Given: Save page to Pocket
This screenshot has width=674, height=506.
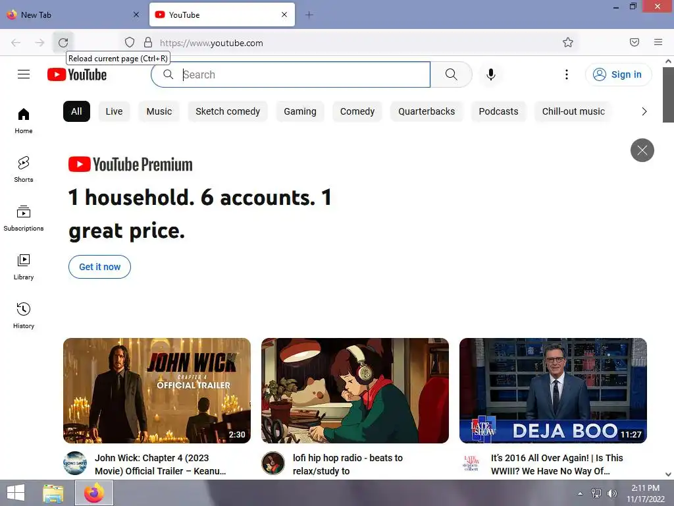Looking at the screenshot, I should pyautogui.click(x=635, y=42).
